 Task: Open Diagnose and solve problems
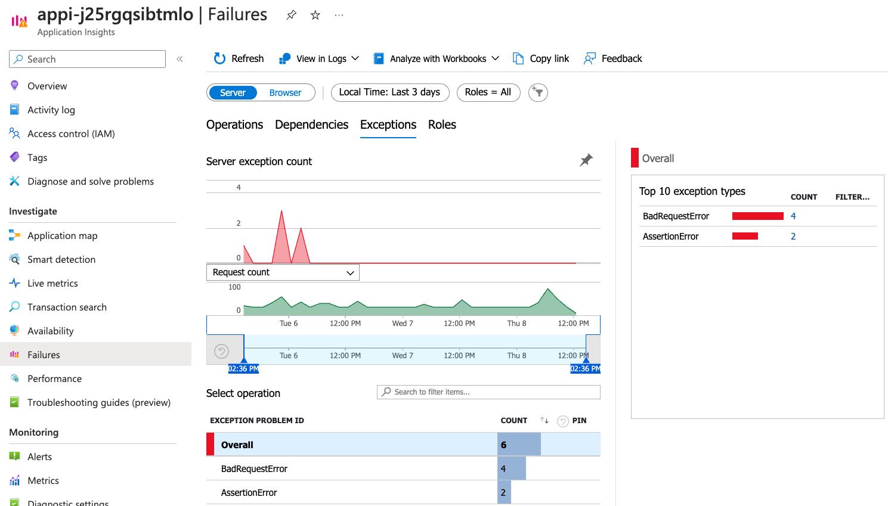[x=91, y=181]
